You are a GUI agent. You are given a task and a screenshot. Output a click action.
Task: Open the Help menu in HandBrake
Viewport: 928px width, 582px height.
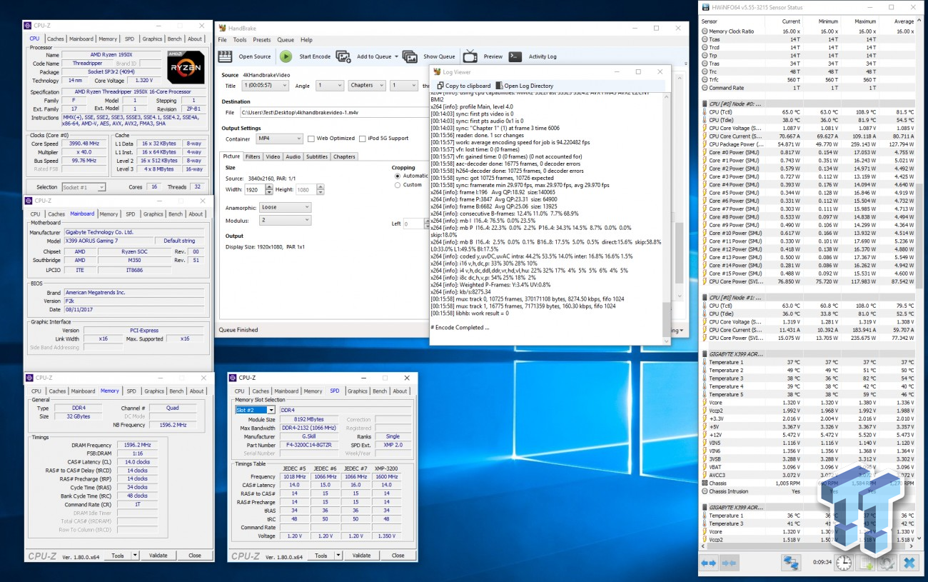click(x=306, y=40)
